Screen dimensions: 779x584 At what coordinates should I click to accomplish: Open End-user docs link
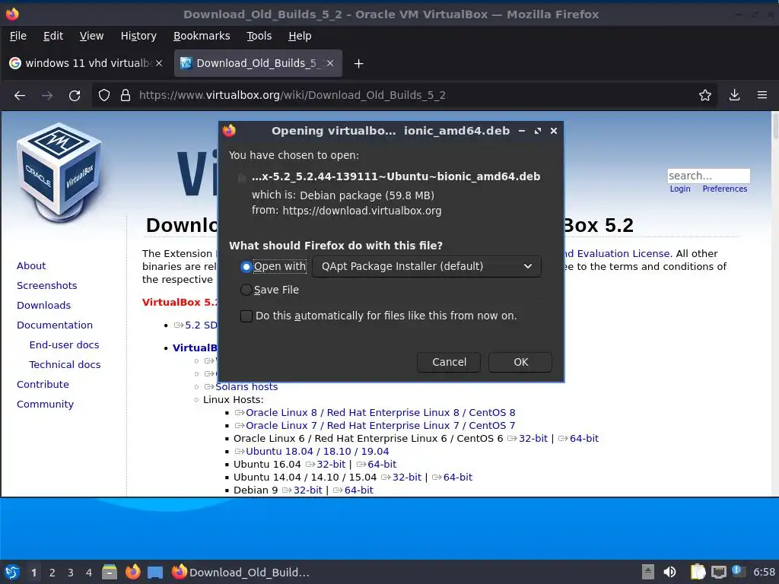(64, 344)
